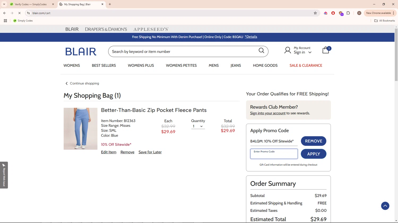Click the Enter Promo Code field
The height and width of the screenshot is (223, 398).
pyautogui.click(x=274, y=154)
